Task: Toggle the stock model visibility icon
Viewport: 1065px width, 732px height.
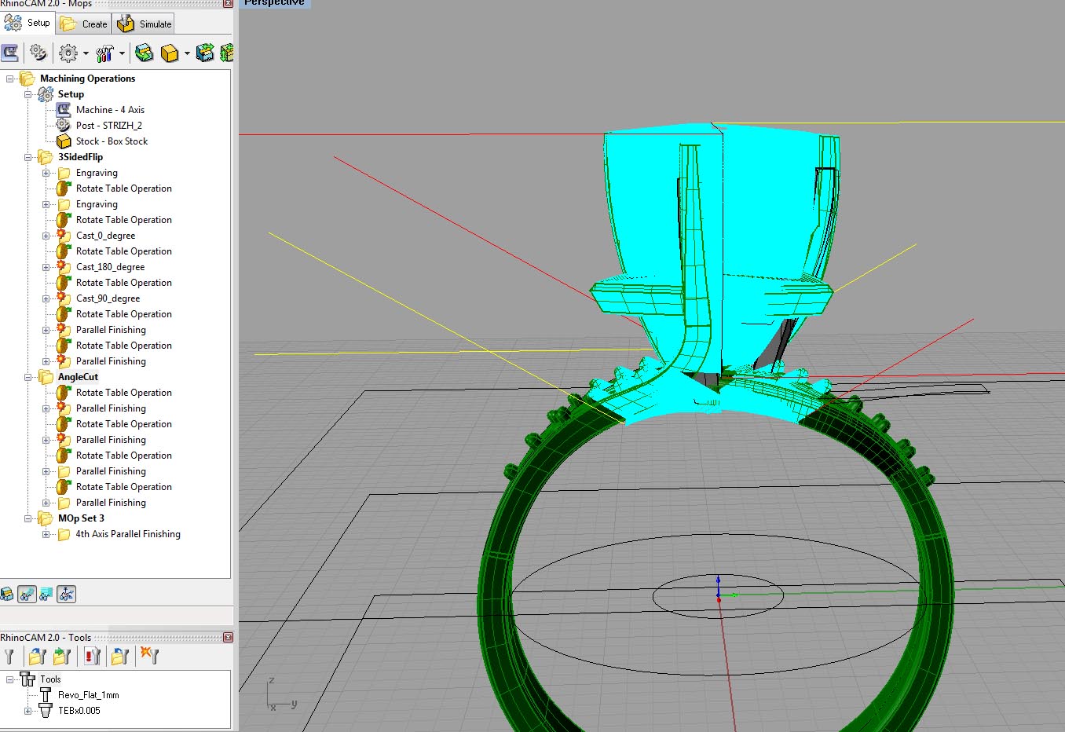Action: 7,594
